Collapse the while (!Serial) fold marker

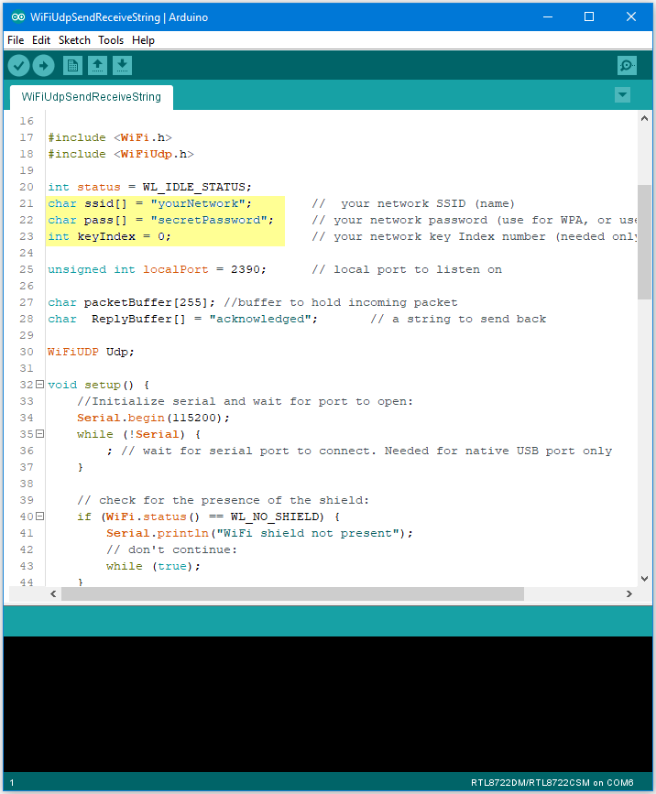pyautogui.click(x=39, y=434)
